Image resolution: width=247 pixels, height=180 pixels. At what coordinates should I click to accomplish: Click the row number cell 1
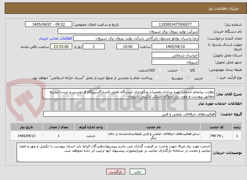click(x=237, y=136)
